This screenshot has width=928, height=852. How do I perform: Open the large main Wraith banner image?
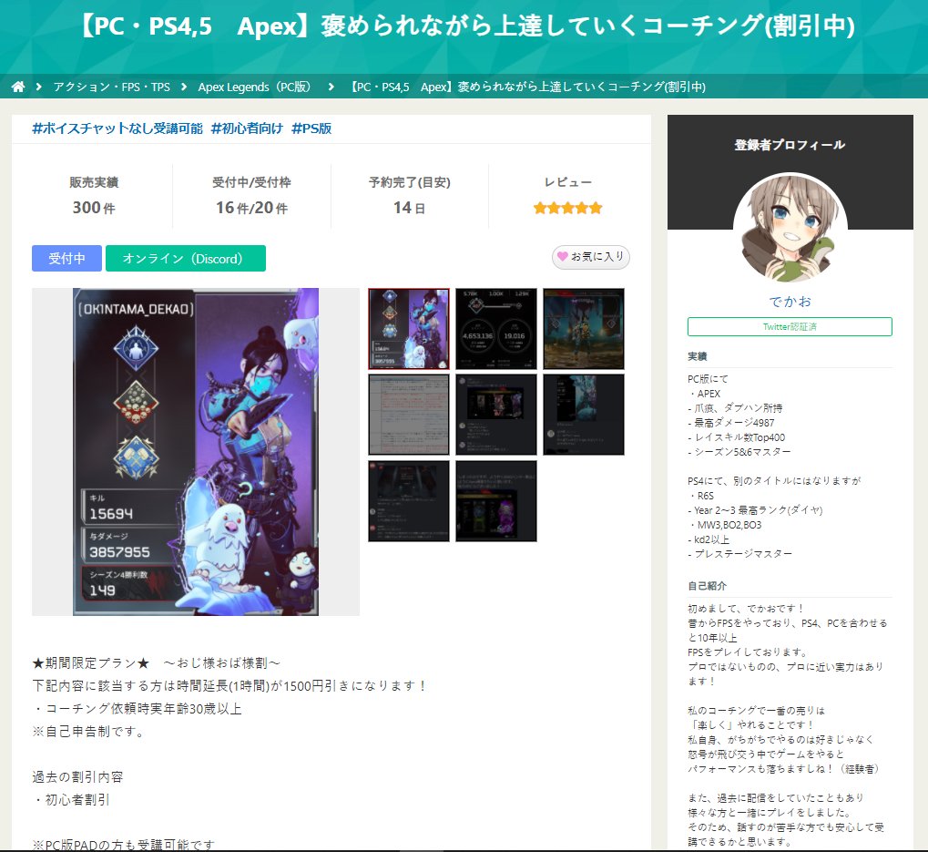[x=196, y=452]
